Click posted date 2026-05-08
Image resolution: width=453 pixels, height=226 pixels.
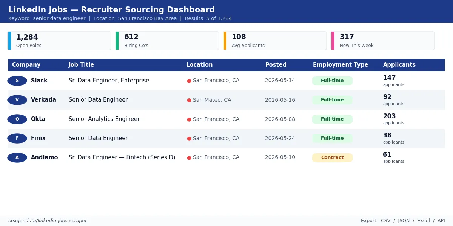pyautogui.click(x=280, y=119)
